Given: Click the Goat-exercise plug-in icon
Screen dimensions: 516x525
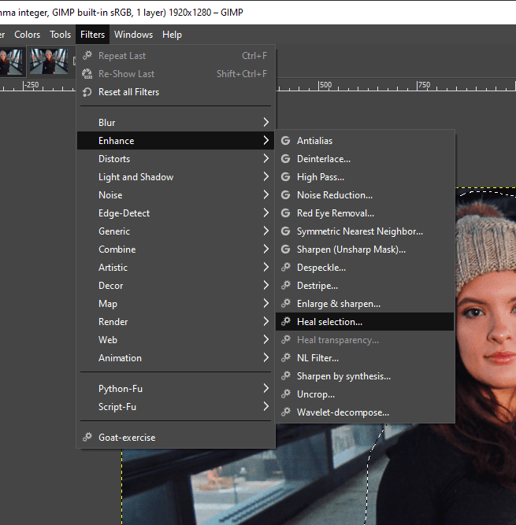Looking at the screenshot, I should pos(87,438).
